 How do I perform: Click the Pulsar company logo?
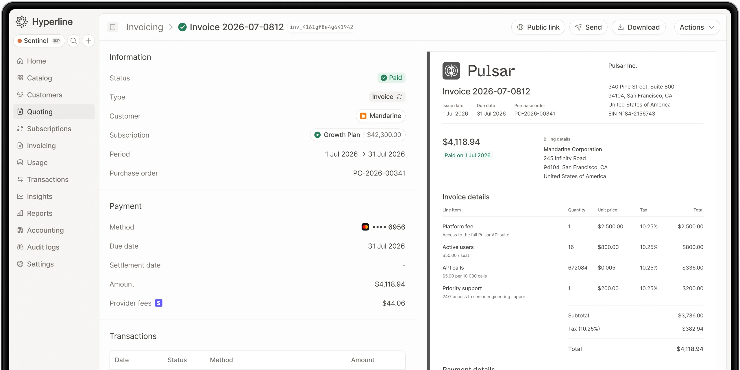[451, 71]
